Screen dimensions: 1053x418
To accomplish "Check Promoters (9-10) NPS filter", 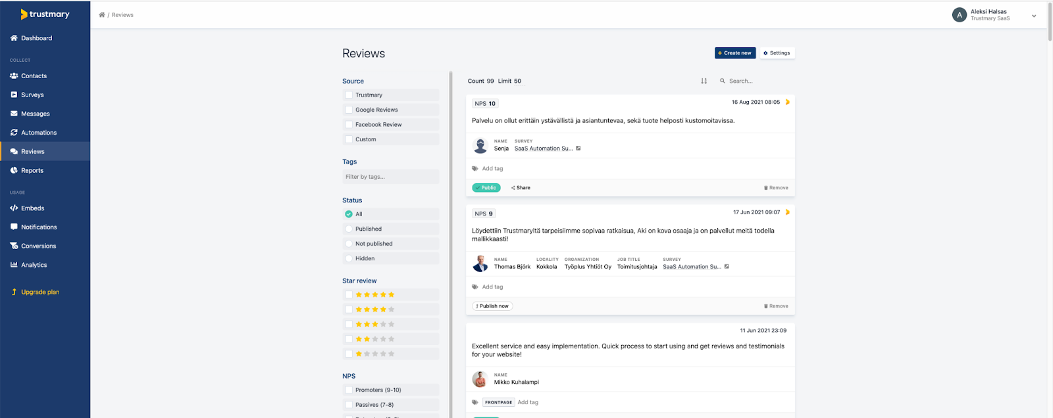I will [x=349, y=390].
